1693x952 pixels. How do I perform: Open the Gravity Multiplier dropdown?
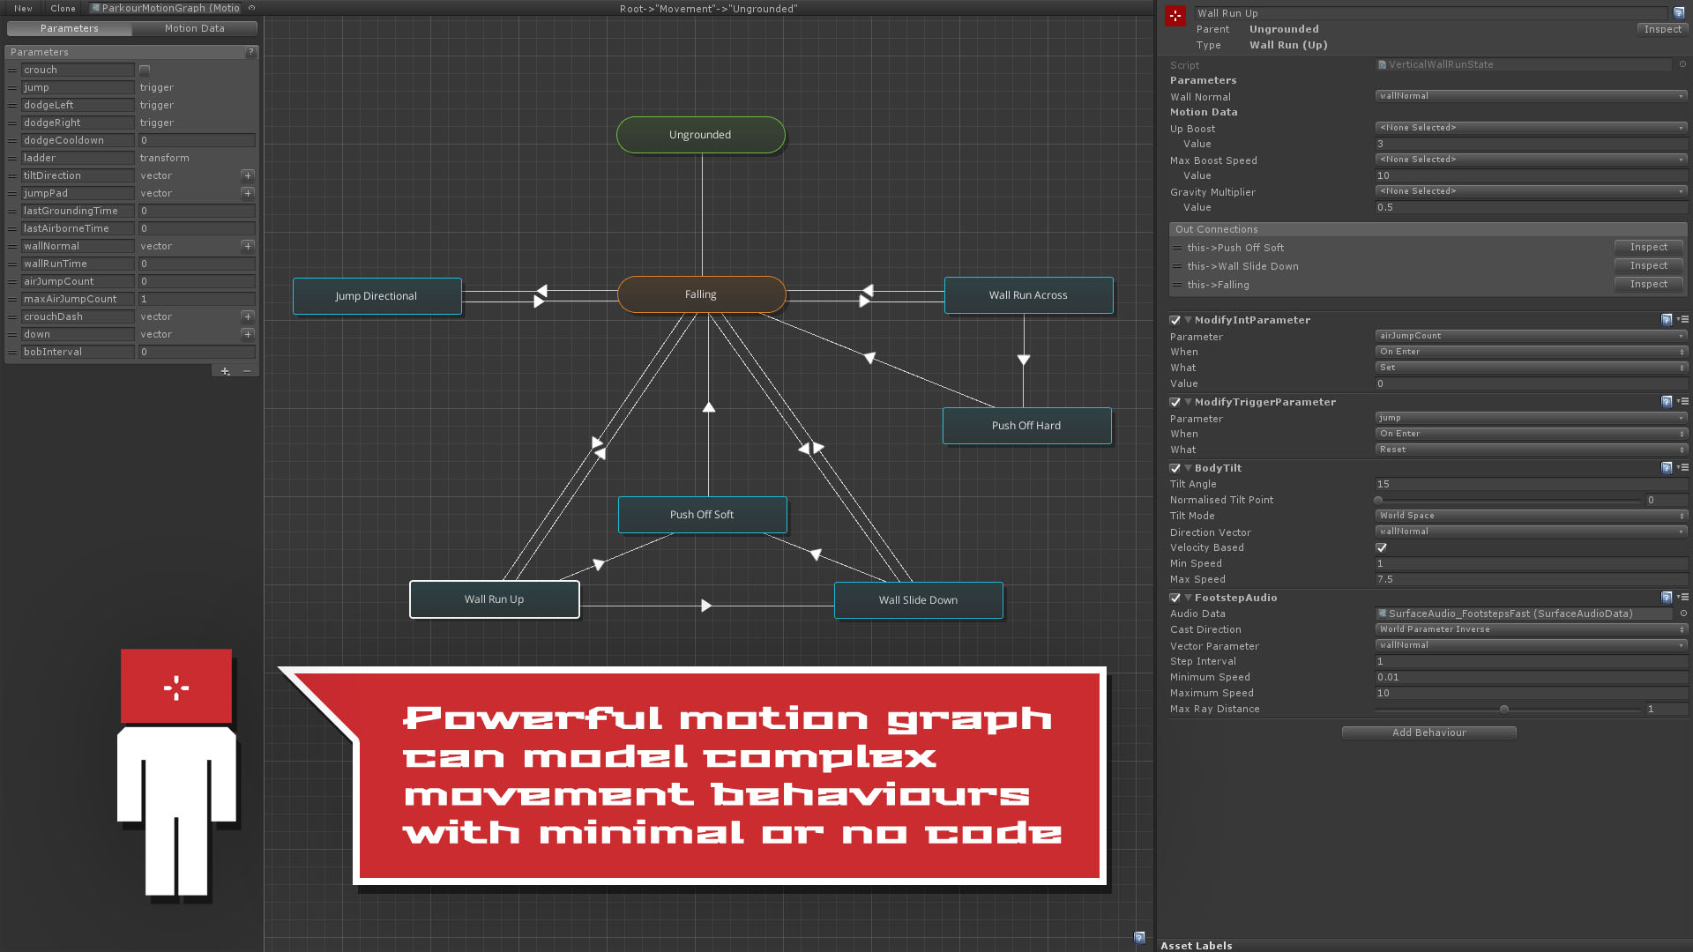coord(1531,191)
